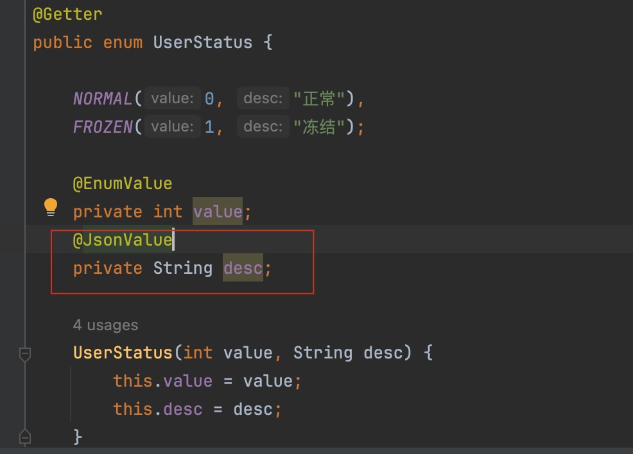Click the UserStatus enum name in declaration
The height and width of the screenshot is (454, 633).
pos(202,43)
